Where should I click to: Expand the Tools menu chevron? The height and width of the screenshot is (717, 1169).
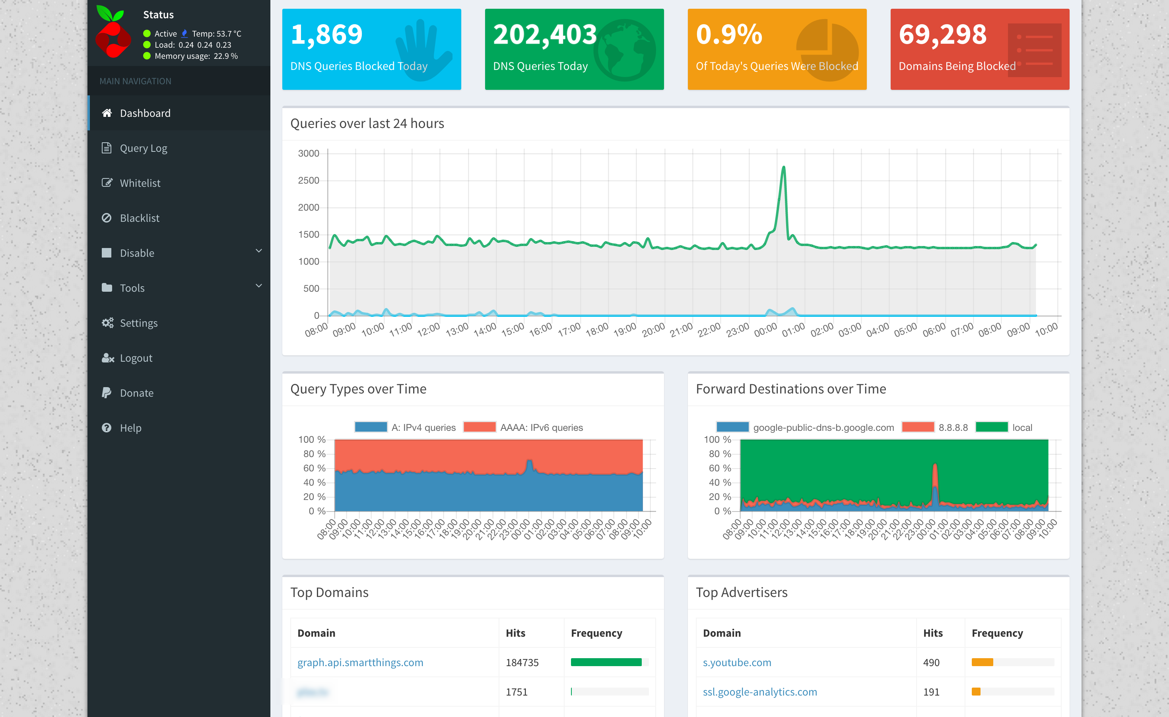258,286
